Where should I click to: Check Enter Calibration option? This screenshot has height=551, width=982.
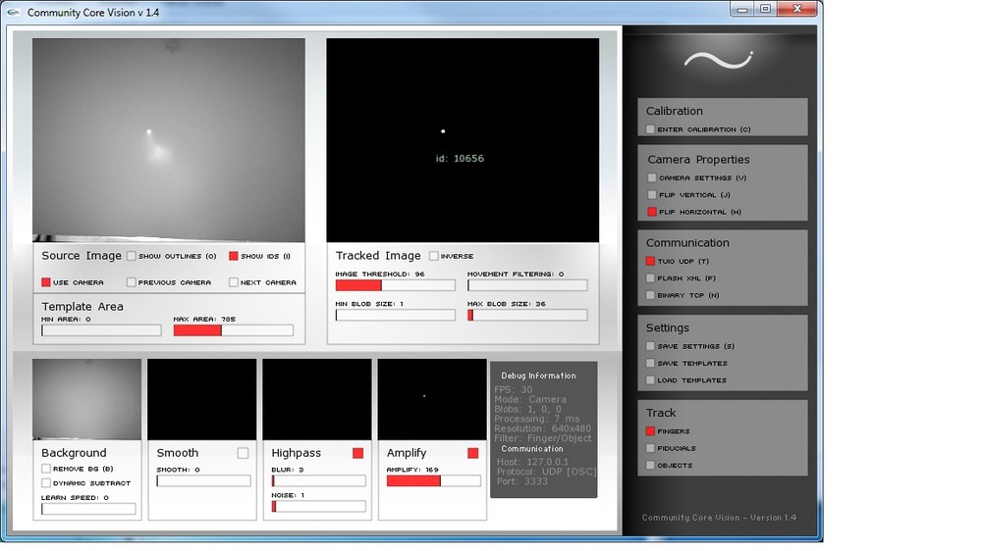(650, 129)
